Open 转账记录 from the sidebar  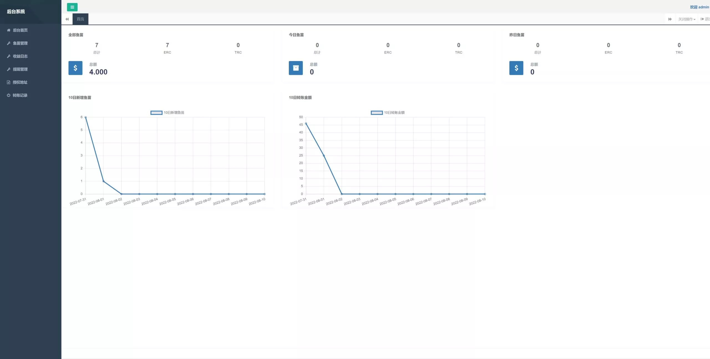[x=20, y=95]
